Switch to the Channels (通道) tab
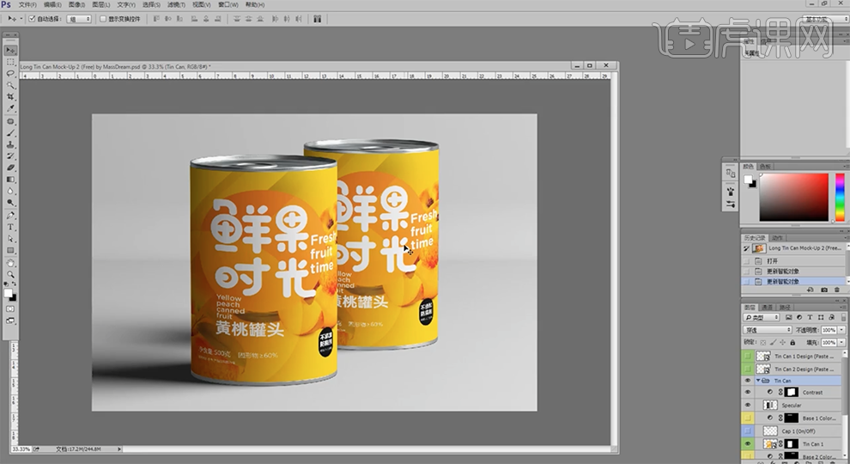 (x=768, y=307)
